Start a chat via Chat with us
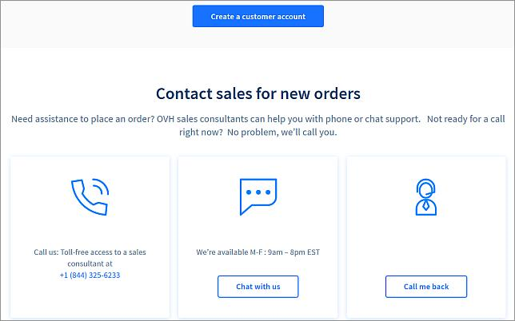Viewport: 515px width, 321px height. pos(258,287)
